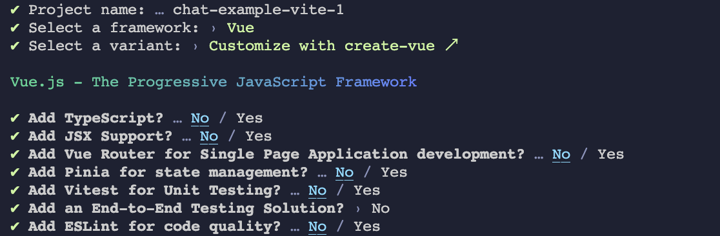Viewport: 720px width, 236px height.
Task: Choose Yes for Add JSX Support
Action: (x=259, y=136)
